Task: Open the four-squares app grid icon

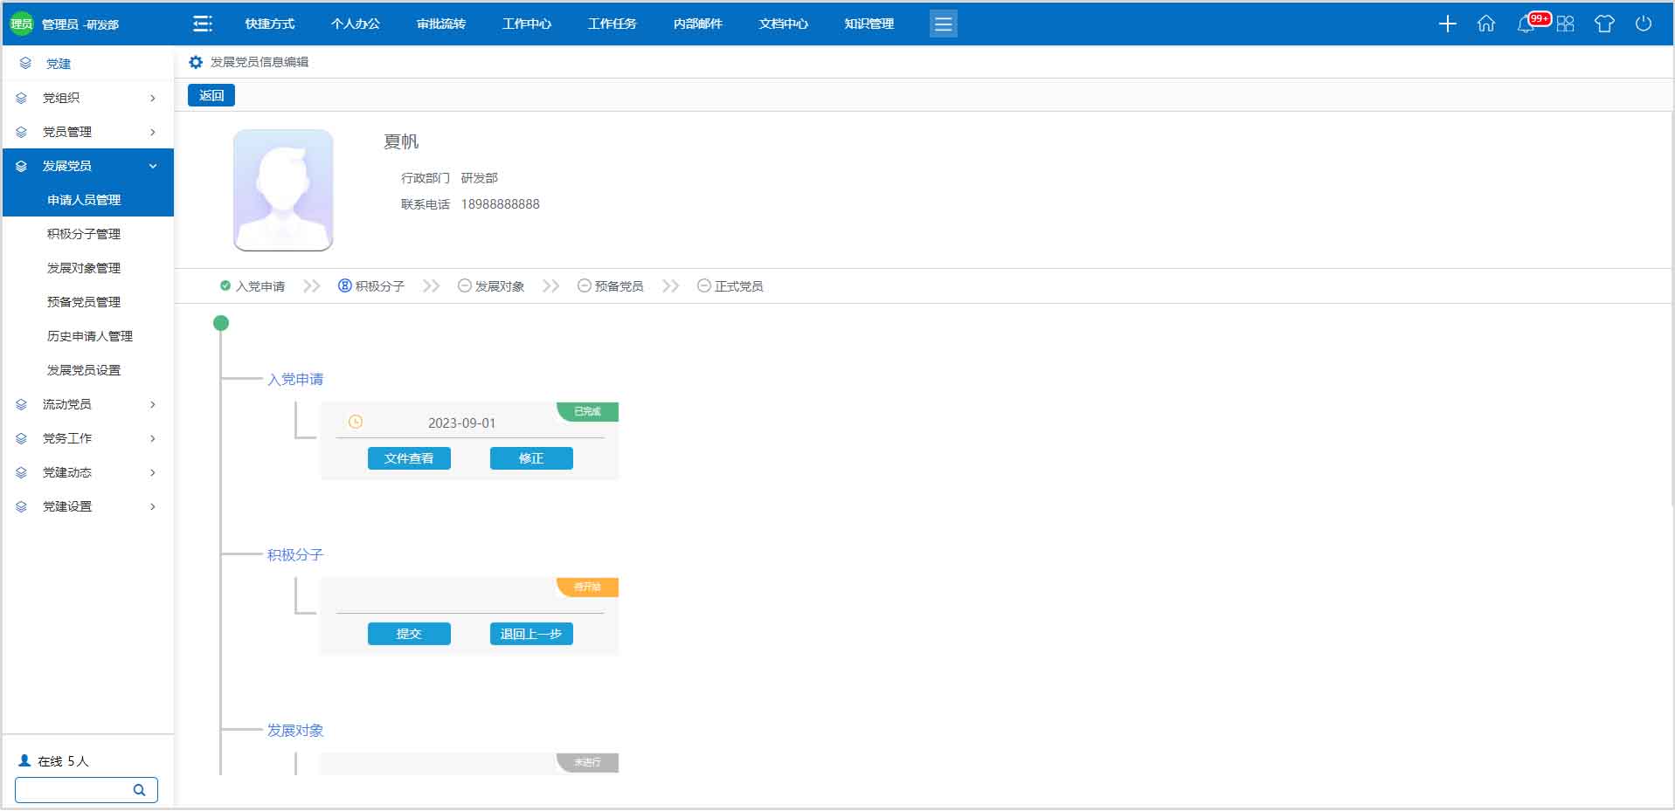Action: pyautogui.click(x=1565, y=24)
